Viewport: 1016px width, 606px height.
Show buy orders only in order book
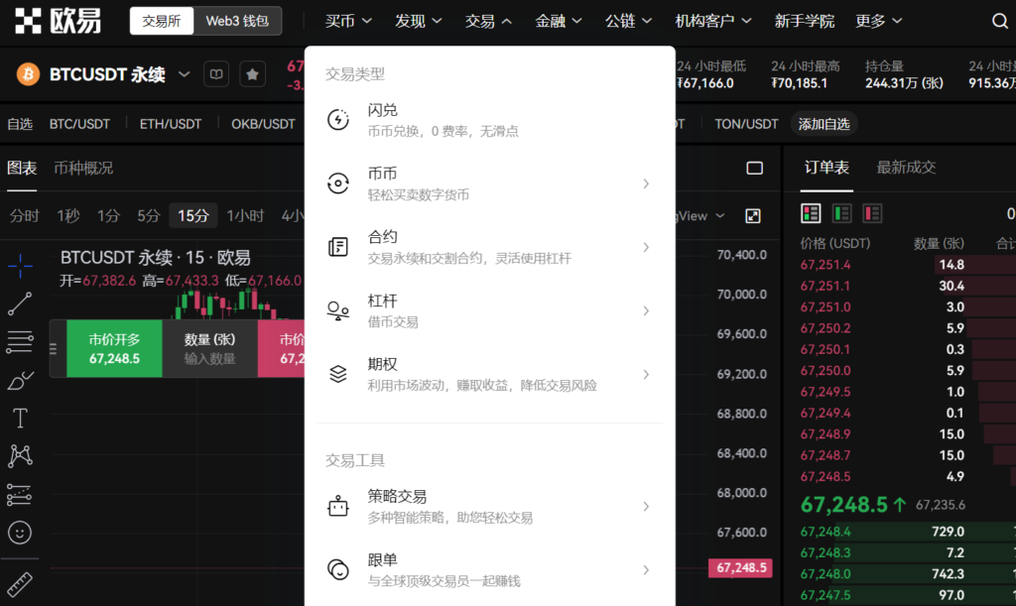point(842,213)
